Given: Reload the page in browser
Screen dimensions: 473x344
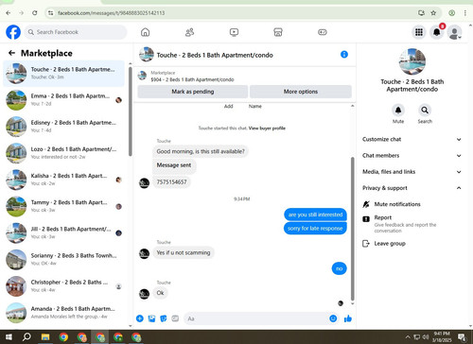Looking at the screenshot, I should pyautogui.click(x=35, y=13).
